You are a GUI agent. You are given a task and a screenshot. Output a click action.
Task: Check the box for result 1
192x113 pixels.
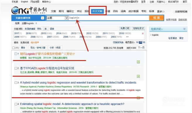tap(16, 54)
